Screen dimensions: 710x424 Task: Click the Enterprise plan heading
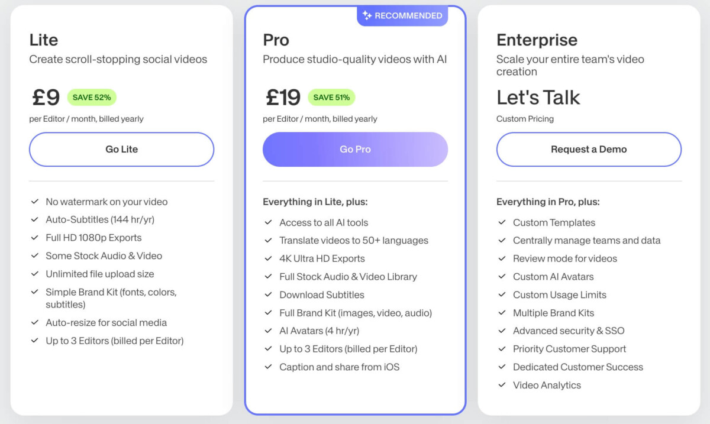pos(537,40)
